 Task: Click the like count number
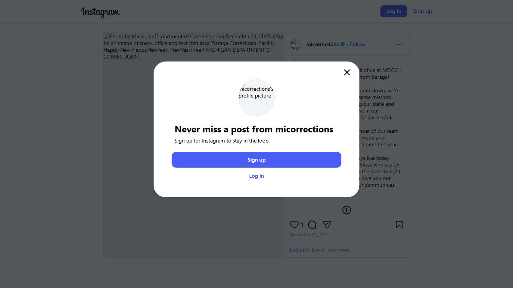(x=302, y=225)
